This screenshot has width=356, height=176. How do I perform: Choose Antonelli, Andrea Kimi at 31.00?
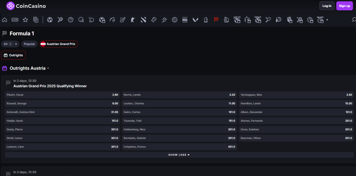coord(63,112)
